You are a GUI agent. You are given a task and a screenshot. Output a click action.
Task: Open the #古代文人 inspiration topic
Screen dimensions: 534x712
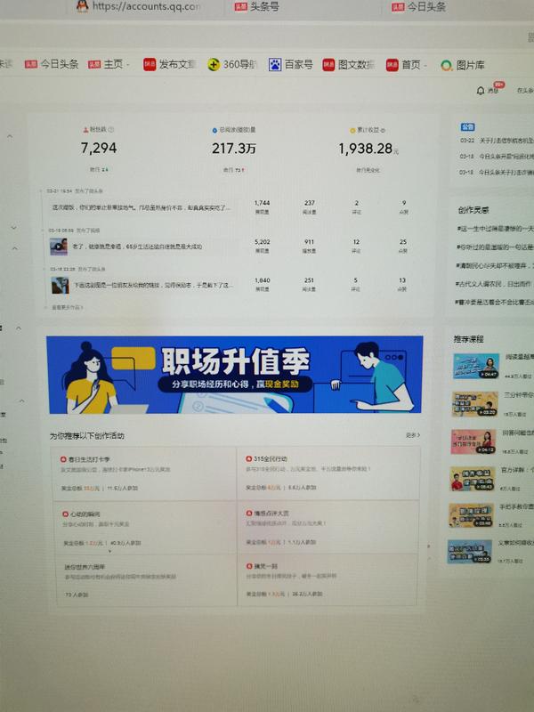pyautogui.click(x=494, y=283)
